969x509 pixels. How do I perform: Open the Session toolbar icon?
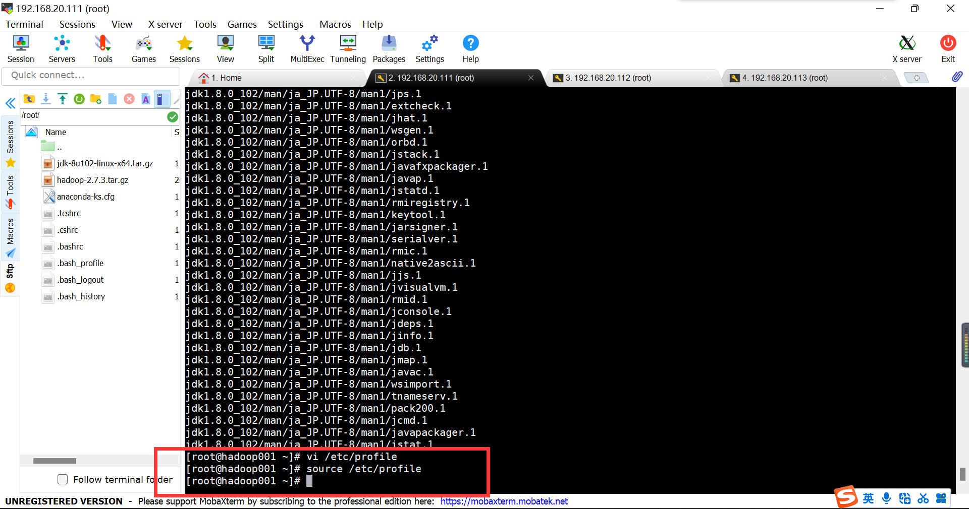tap(21, 49)
